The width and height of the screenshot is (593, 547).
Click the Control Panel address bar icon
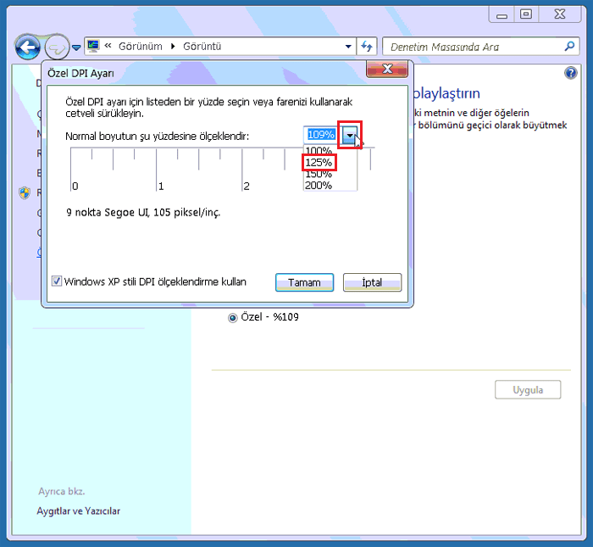93,46
